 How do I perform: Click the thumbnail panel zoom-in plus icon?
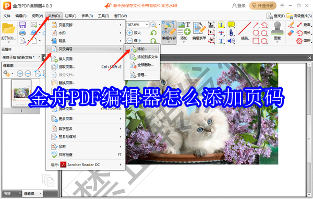20,74
